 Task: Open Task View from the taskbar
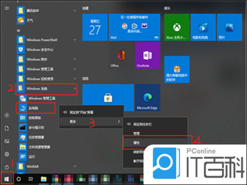31,179
